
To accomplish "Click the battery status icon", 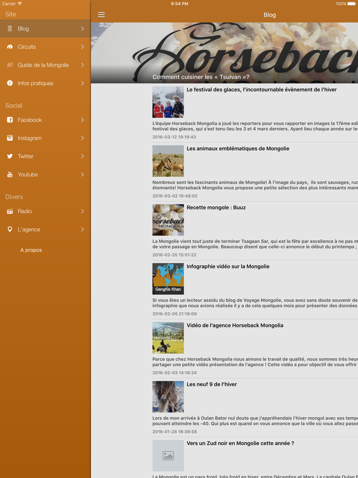I will 352,4.
